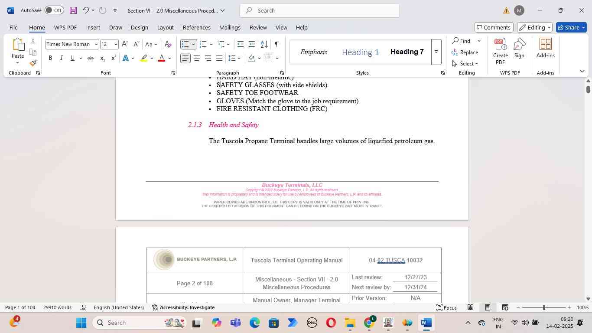
Task: Toggle Underline formatting
Action: pyautogui.click(x=72, y=58)
